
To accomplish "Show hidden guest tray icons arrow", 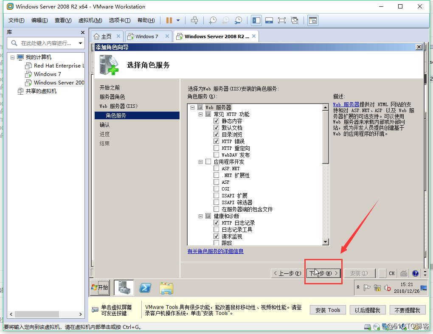I will [x=358, y=287].
